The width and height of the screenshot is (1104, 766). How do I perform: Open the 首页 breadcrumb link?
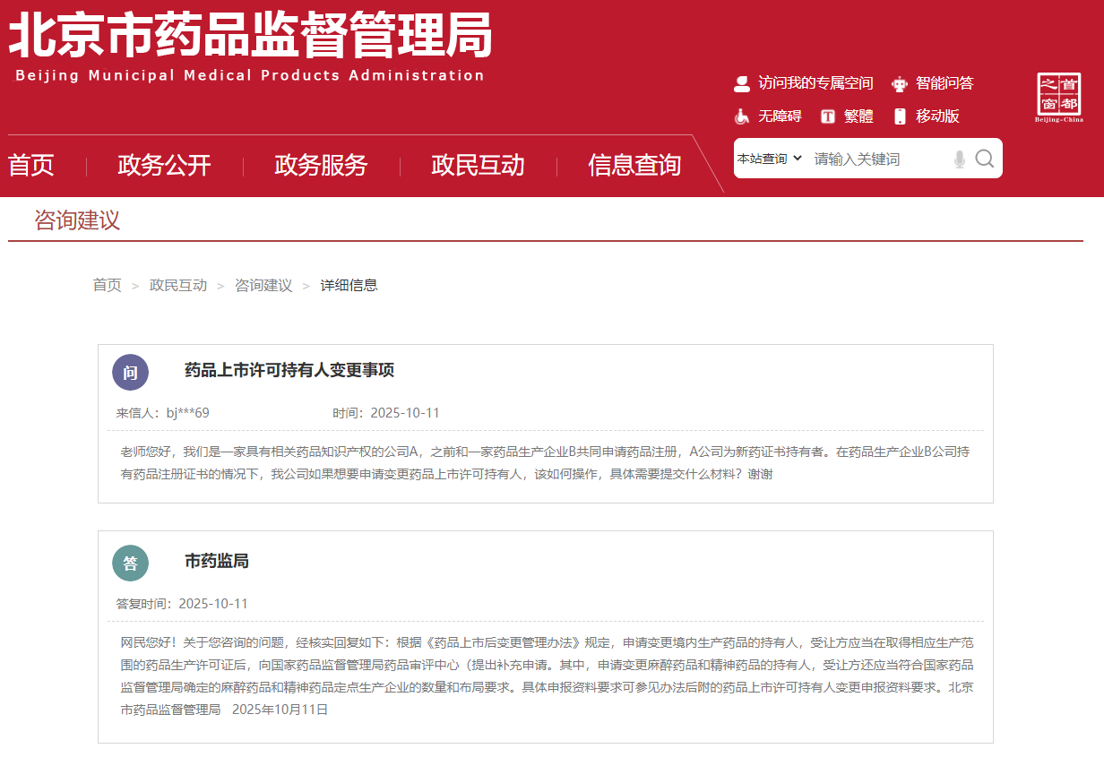click(x=107, y=285)
